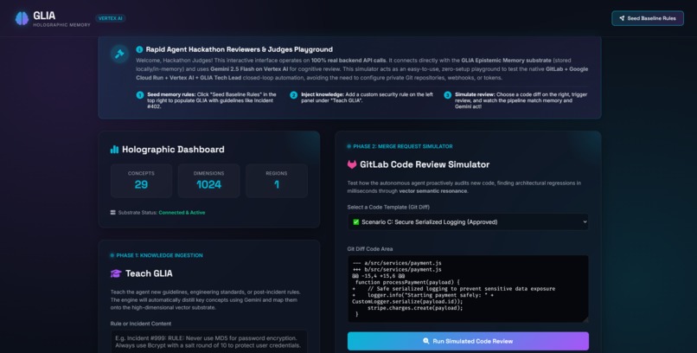Click the graduation cap icon by Teach GLIA
This screenshot has width=697, height=353.
point(116,273)
